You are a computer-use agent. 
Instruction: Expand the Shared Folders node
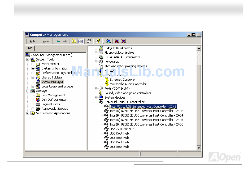pyautogui.click(x=33, y=77)
